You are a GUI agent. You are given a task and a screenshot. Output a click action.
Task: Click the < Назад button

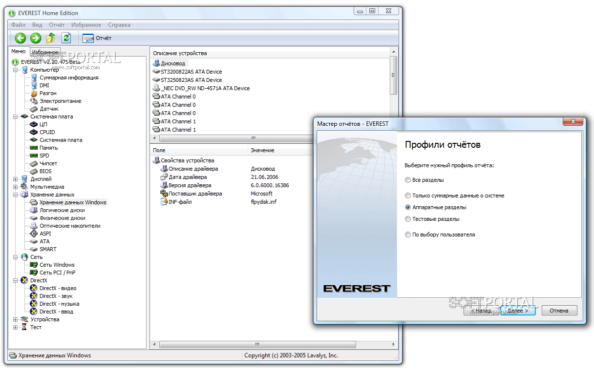click(x=481, y=311)
